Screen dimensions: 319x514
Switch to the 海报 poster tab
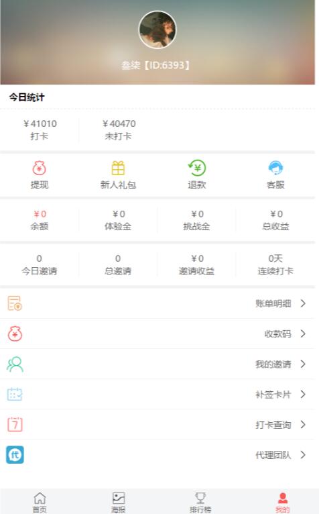118,503
